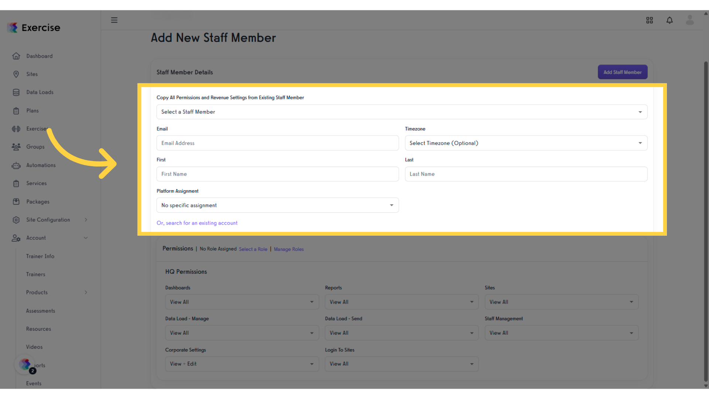Click the Dashboard home icon
The image size is (709, 399).
pyautogui.click(x=16, y=56)
